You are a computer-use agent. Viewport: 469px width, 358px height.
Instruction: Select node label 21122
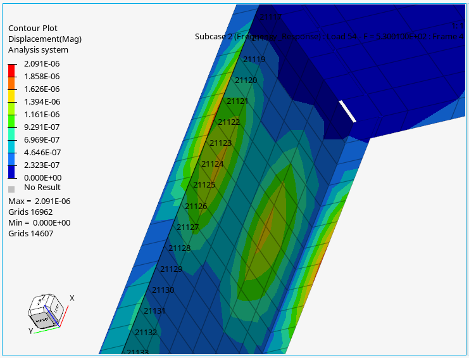tap(229, 122)
